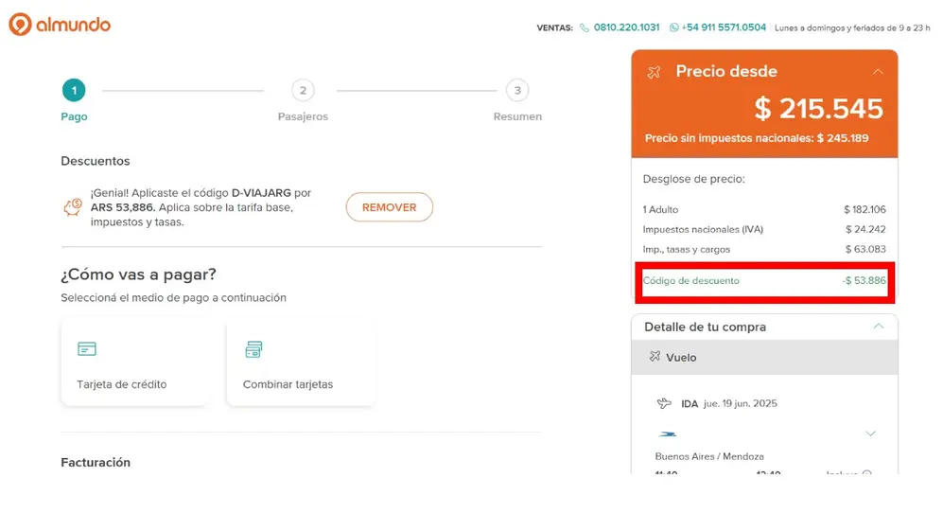Image resolution: width=943 pixels, height=531 pixels.
Task: Click the ¿Cómo vas a pagar? heading
Action: [x=138, y=274]
